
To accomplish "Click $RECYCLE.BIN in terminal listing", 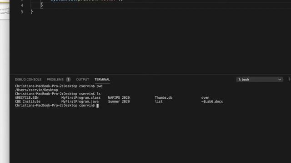I will pos(27,98).
